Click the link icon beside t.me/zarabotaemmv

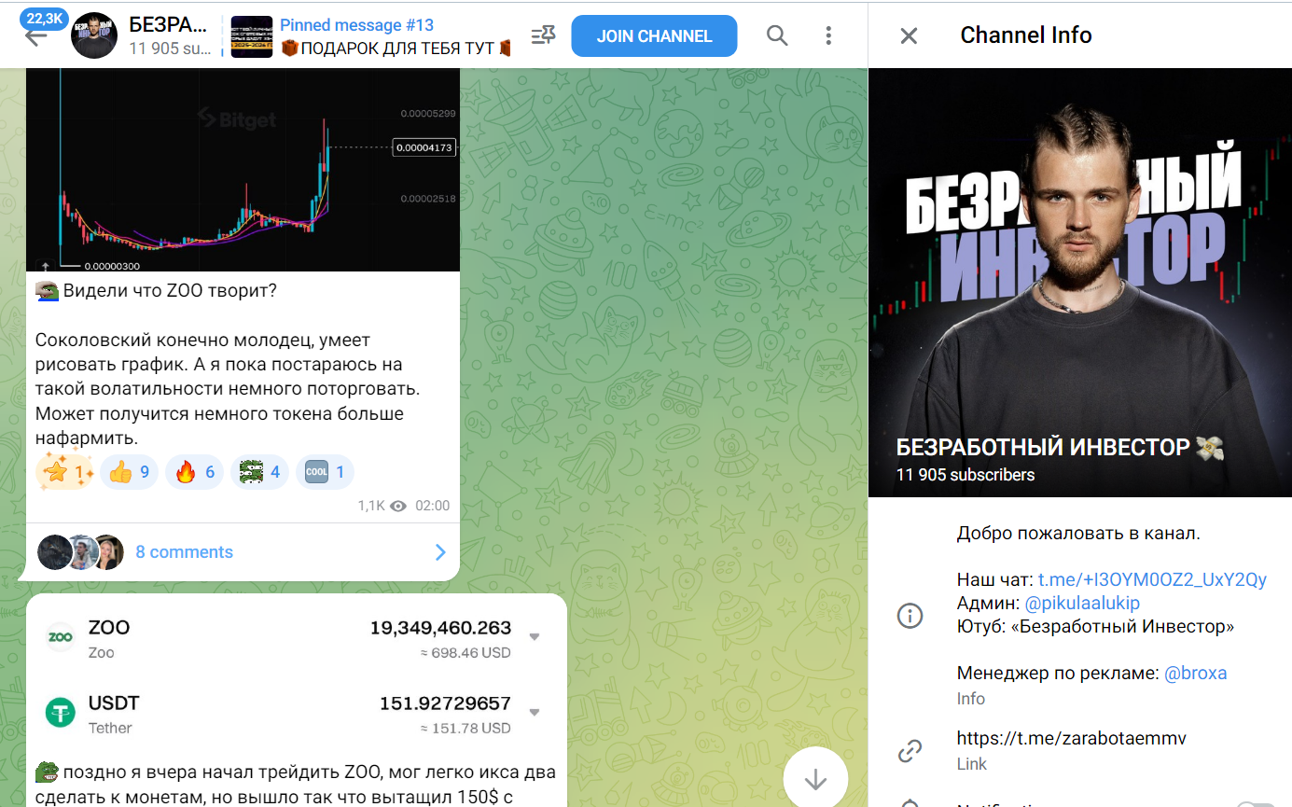(910, 750)
